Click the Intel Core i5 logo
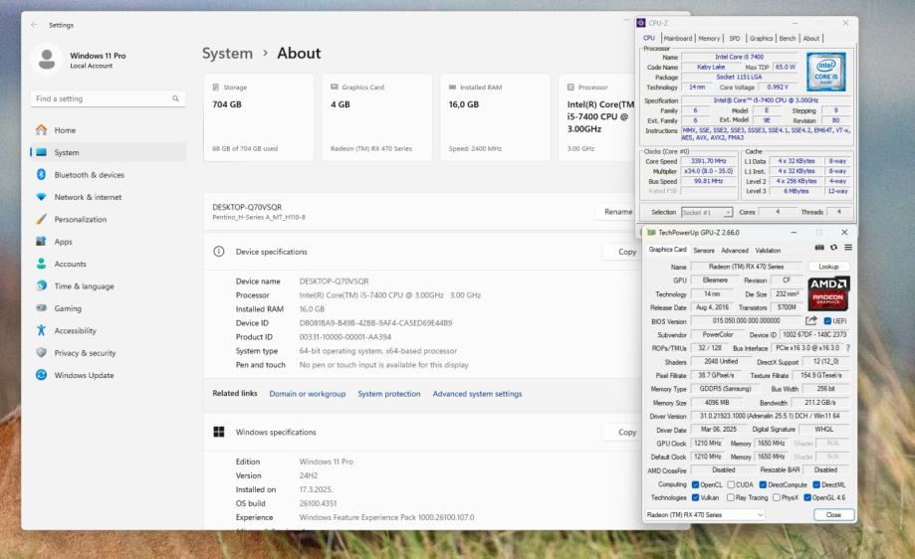 [x=824, y=72]
